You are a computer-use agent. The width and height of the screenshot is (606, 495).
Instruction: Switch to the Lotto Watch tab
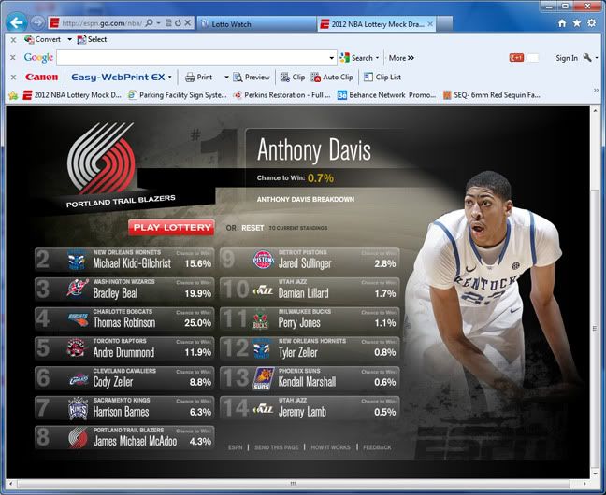(x=255, y=24)
